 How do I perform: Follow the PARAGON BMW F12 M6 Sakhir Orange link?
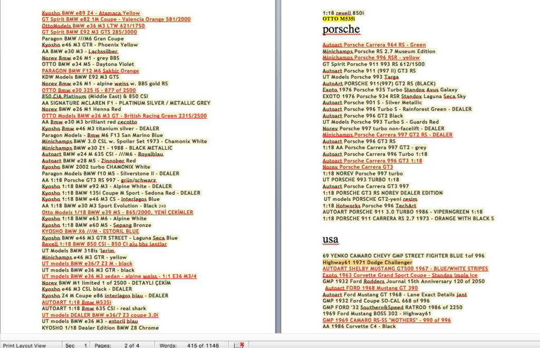click(x=90, y=71)
